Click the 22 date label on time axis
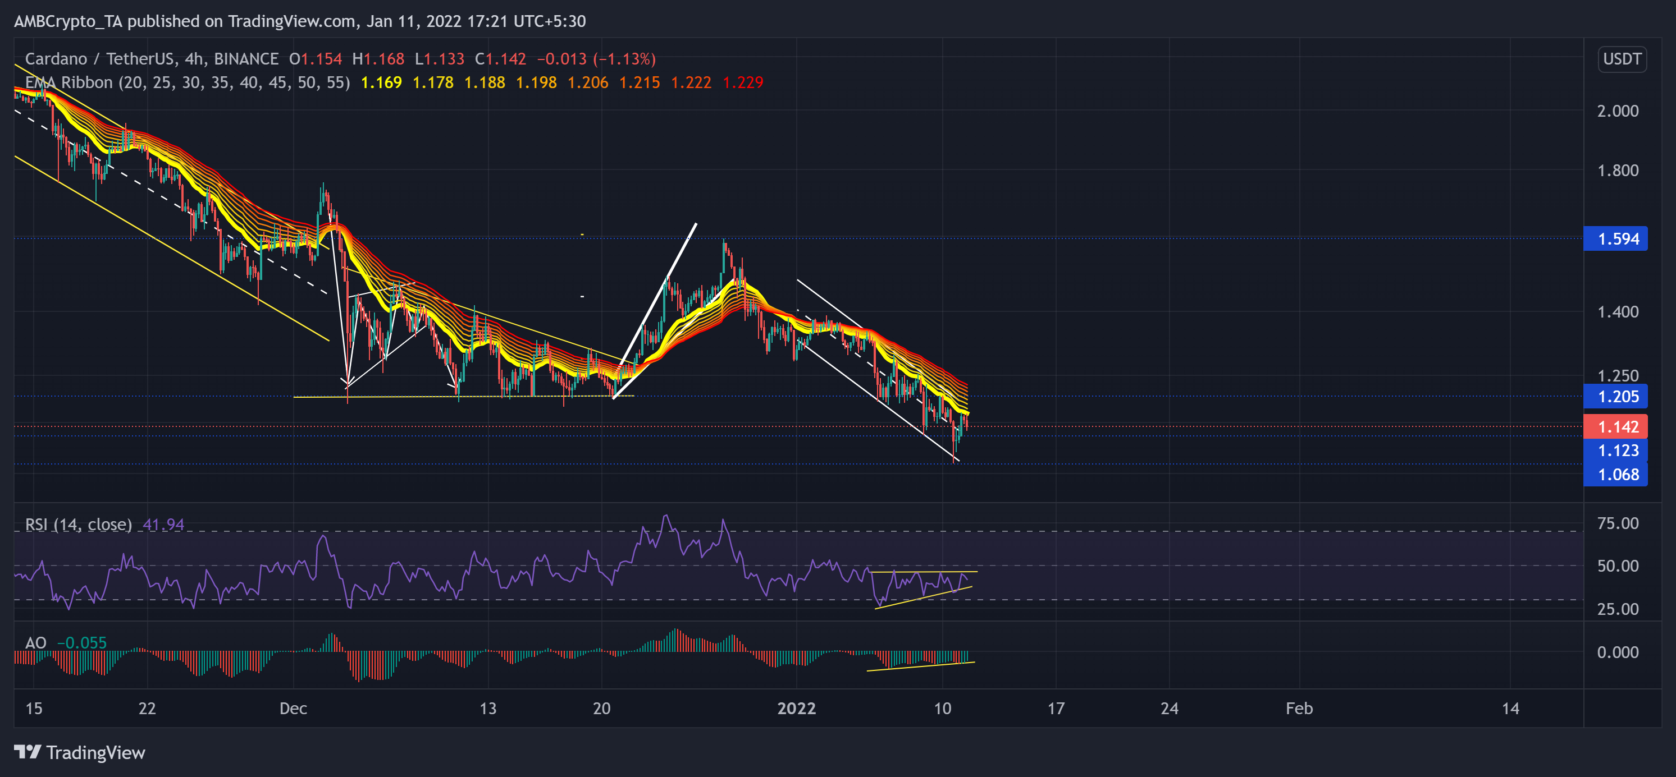1676x777 pixels. [x=147, y=708]
